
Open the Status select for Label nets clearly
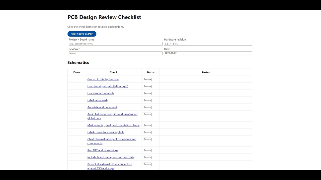coord(147,100)
